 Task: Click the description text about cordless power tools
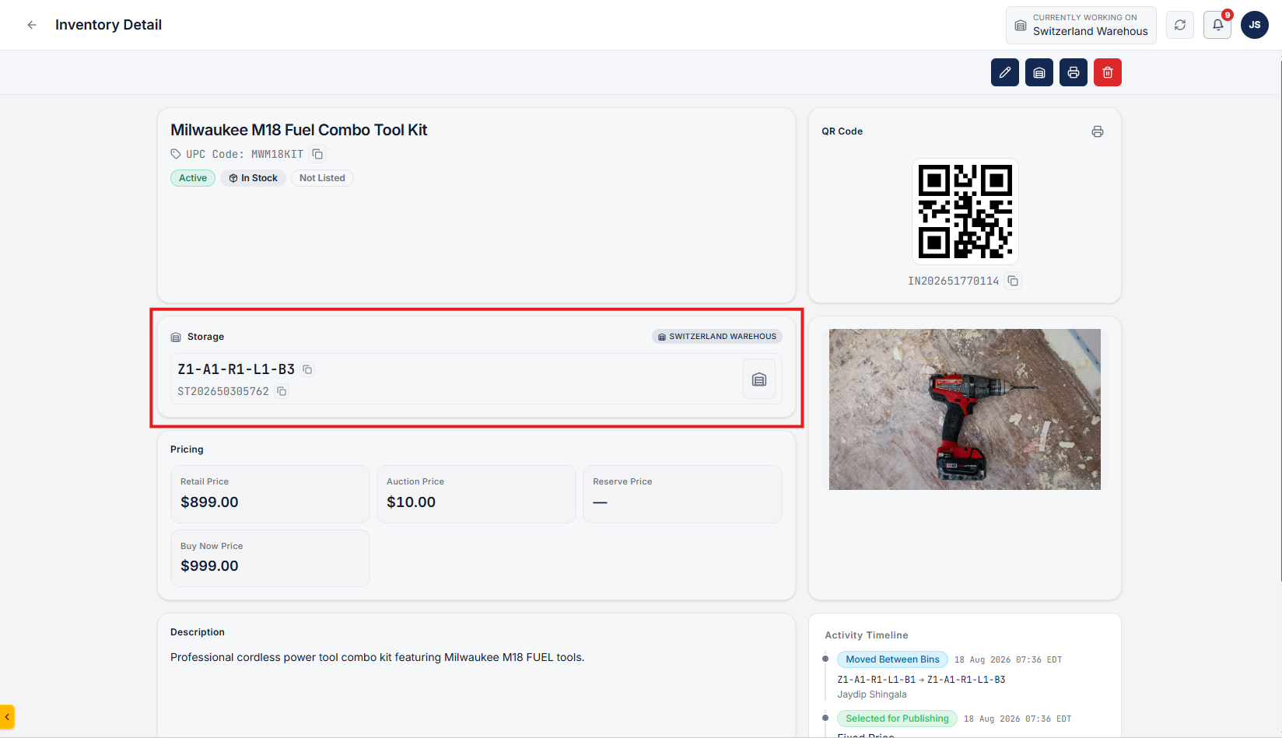click(x=377, y=657)
